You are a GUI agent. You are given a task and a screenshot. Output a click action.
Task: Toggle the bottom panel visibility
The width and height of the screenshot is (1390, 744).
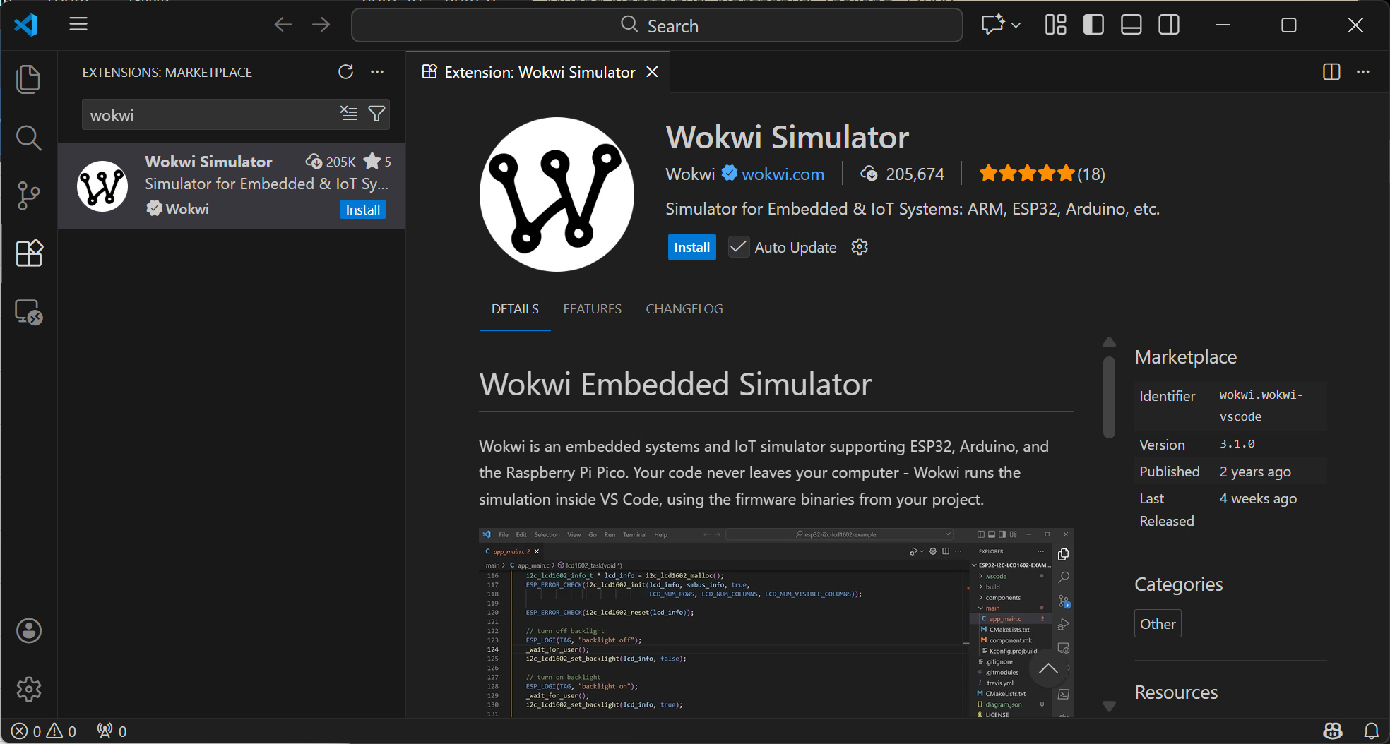1131,25
